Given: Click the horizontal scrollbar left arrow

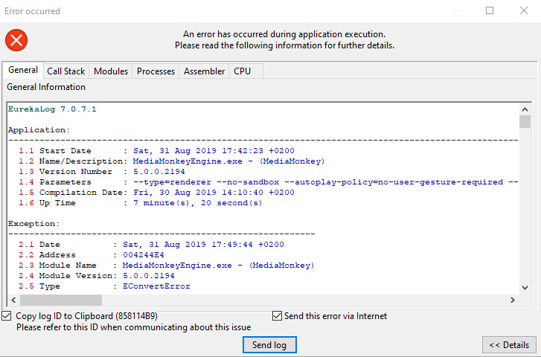Looking at the screenshot, I should [x=13, y=300].
